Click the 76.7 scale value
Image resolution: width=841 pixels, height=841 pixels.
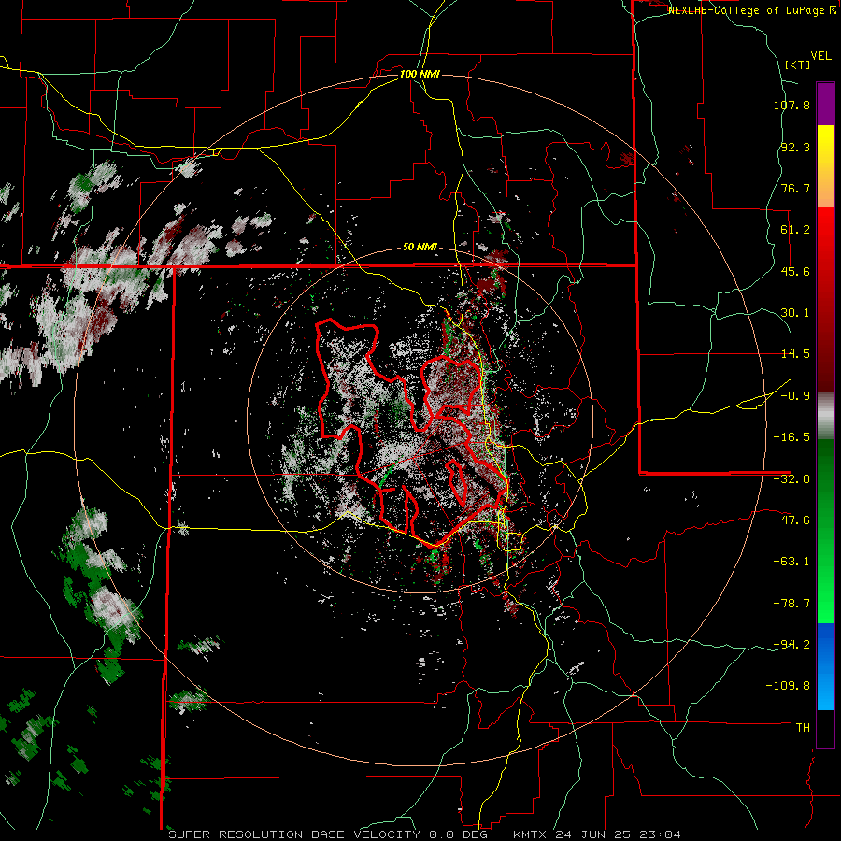795,188
